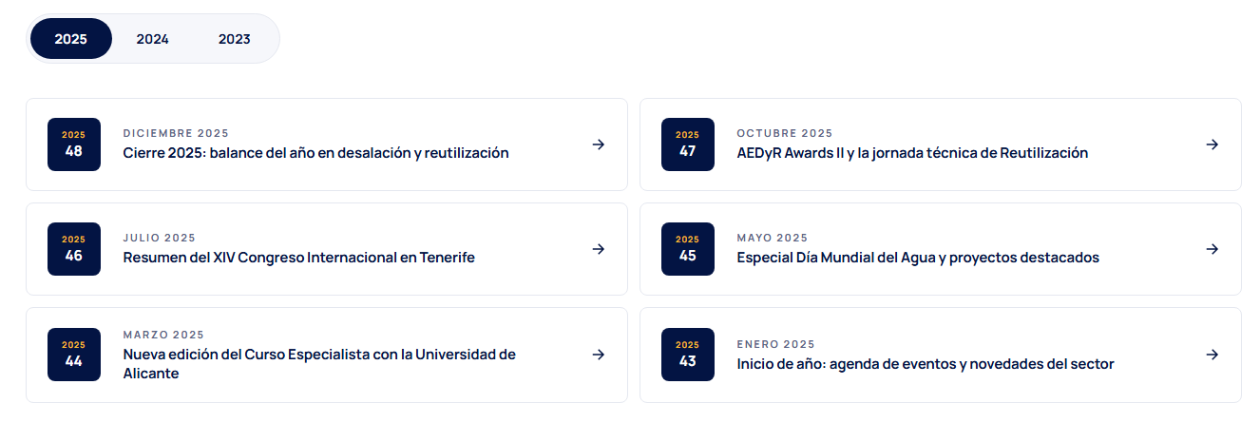The width and height of the screenshot is (1260, 423).
Task: Click the number 44 issue badge
Action: pyautogui.click(x=74, y=355)
